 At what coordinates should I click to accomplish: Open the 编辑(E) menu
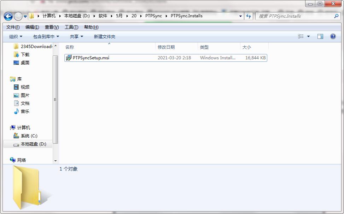click(32, 27)
